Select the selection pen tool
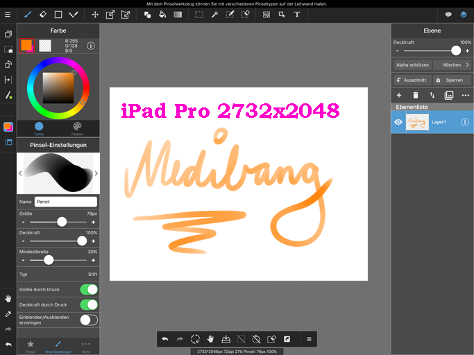Viewport: 474px width, 355px height. click(230, 15)
